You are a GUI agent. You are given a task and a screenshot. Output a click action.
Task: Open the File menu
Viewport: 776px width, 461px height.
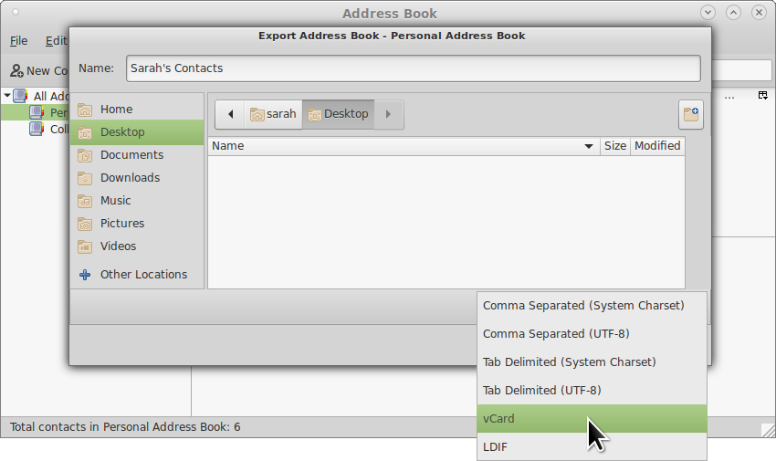point(18,41)
